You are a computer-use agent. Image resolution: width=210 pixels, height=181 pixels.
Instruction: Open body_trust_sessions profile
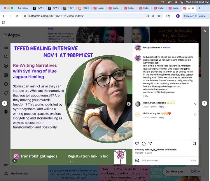(x=154, y=103)
